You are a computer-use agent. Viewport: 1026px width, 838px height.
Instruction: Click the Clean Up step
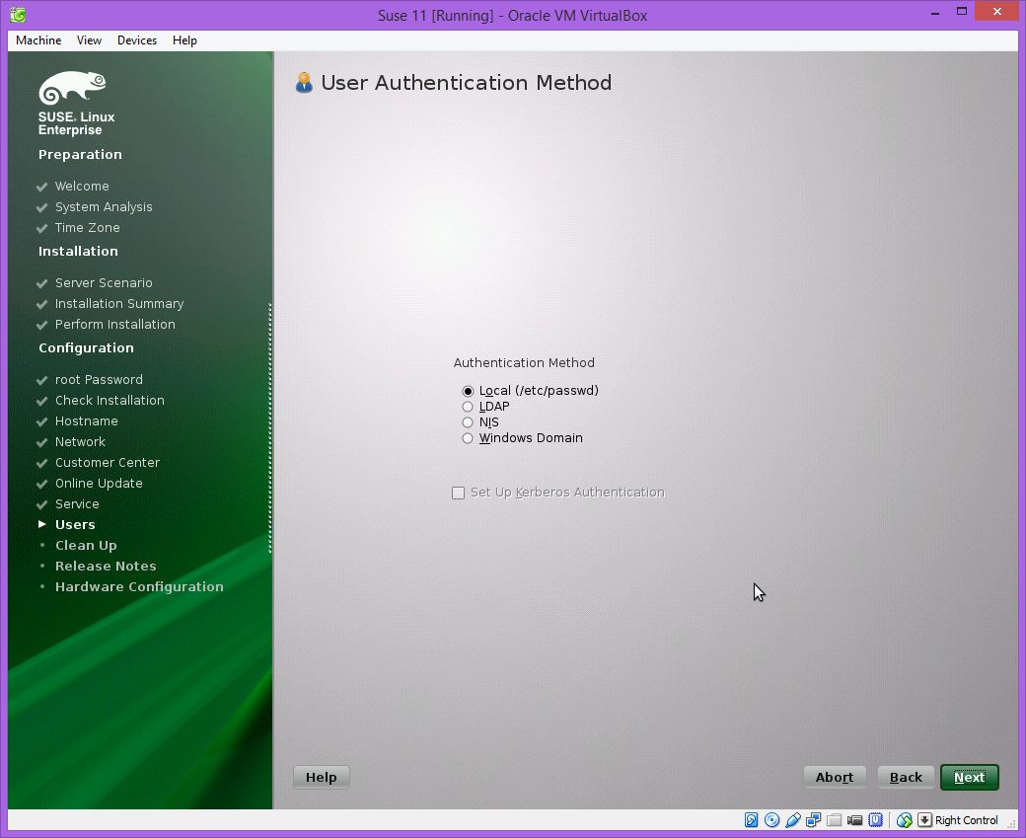pyautogui.click(x=86, y=546)
